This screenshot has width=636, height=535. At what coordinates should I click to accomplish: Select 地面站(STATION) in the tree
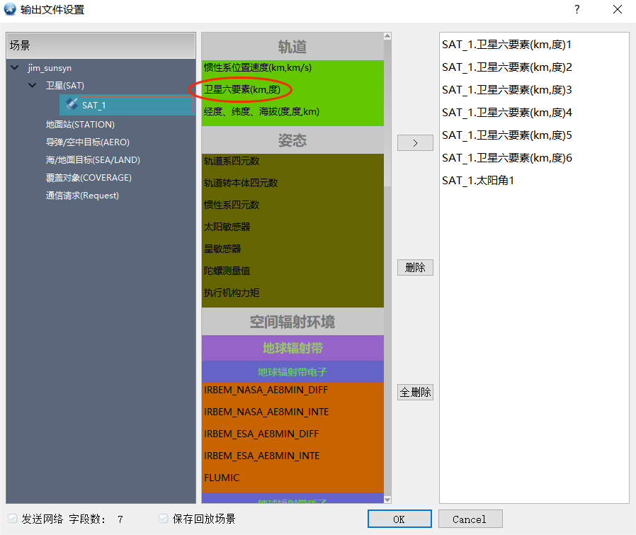80,124
